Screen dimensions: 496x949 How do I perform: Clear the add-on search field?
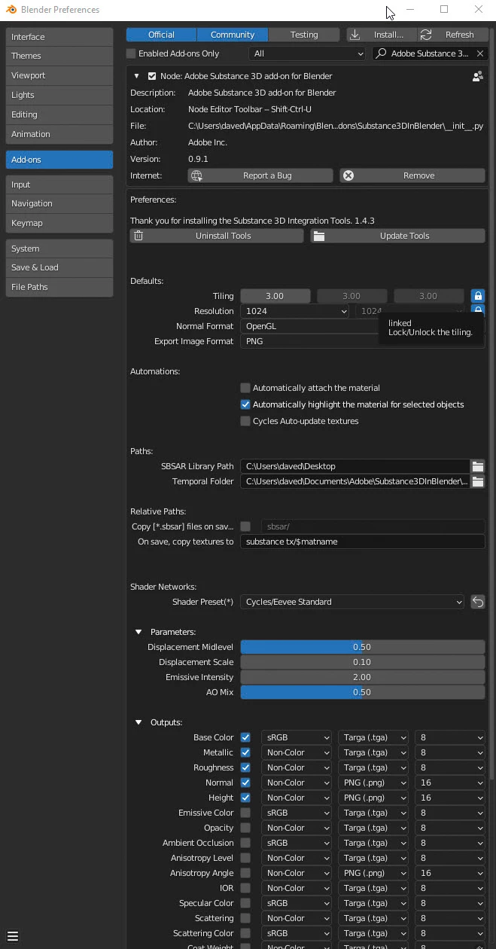tap(479, 53)
